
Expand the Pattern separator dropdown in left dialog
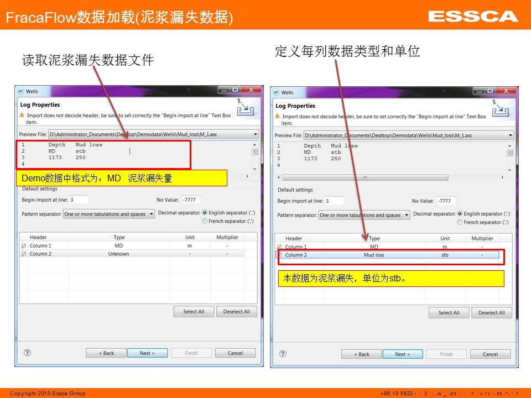tap(152, 214)
